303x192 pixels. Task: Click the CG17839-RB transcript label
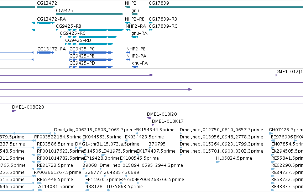[163, 19]
